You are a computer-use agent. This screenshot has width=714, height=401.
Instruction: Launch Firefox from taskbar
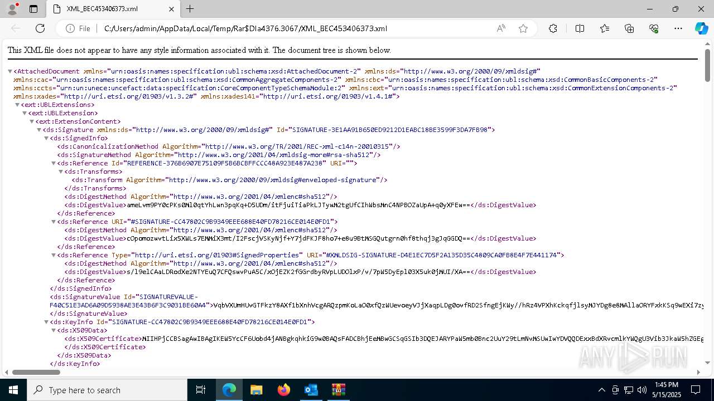(x=283, y=390)
